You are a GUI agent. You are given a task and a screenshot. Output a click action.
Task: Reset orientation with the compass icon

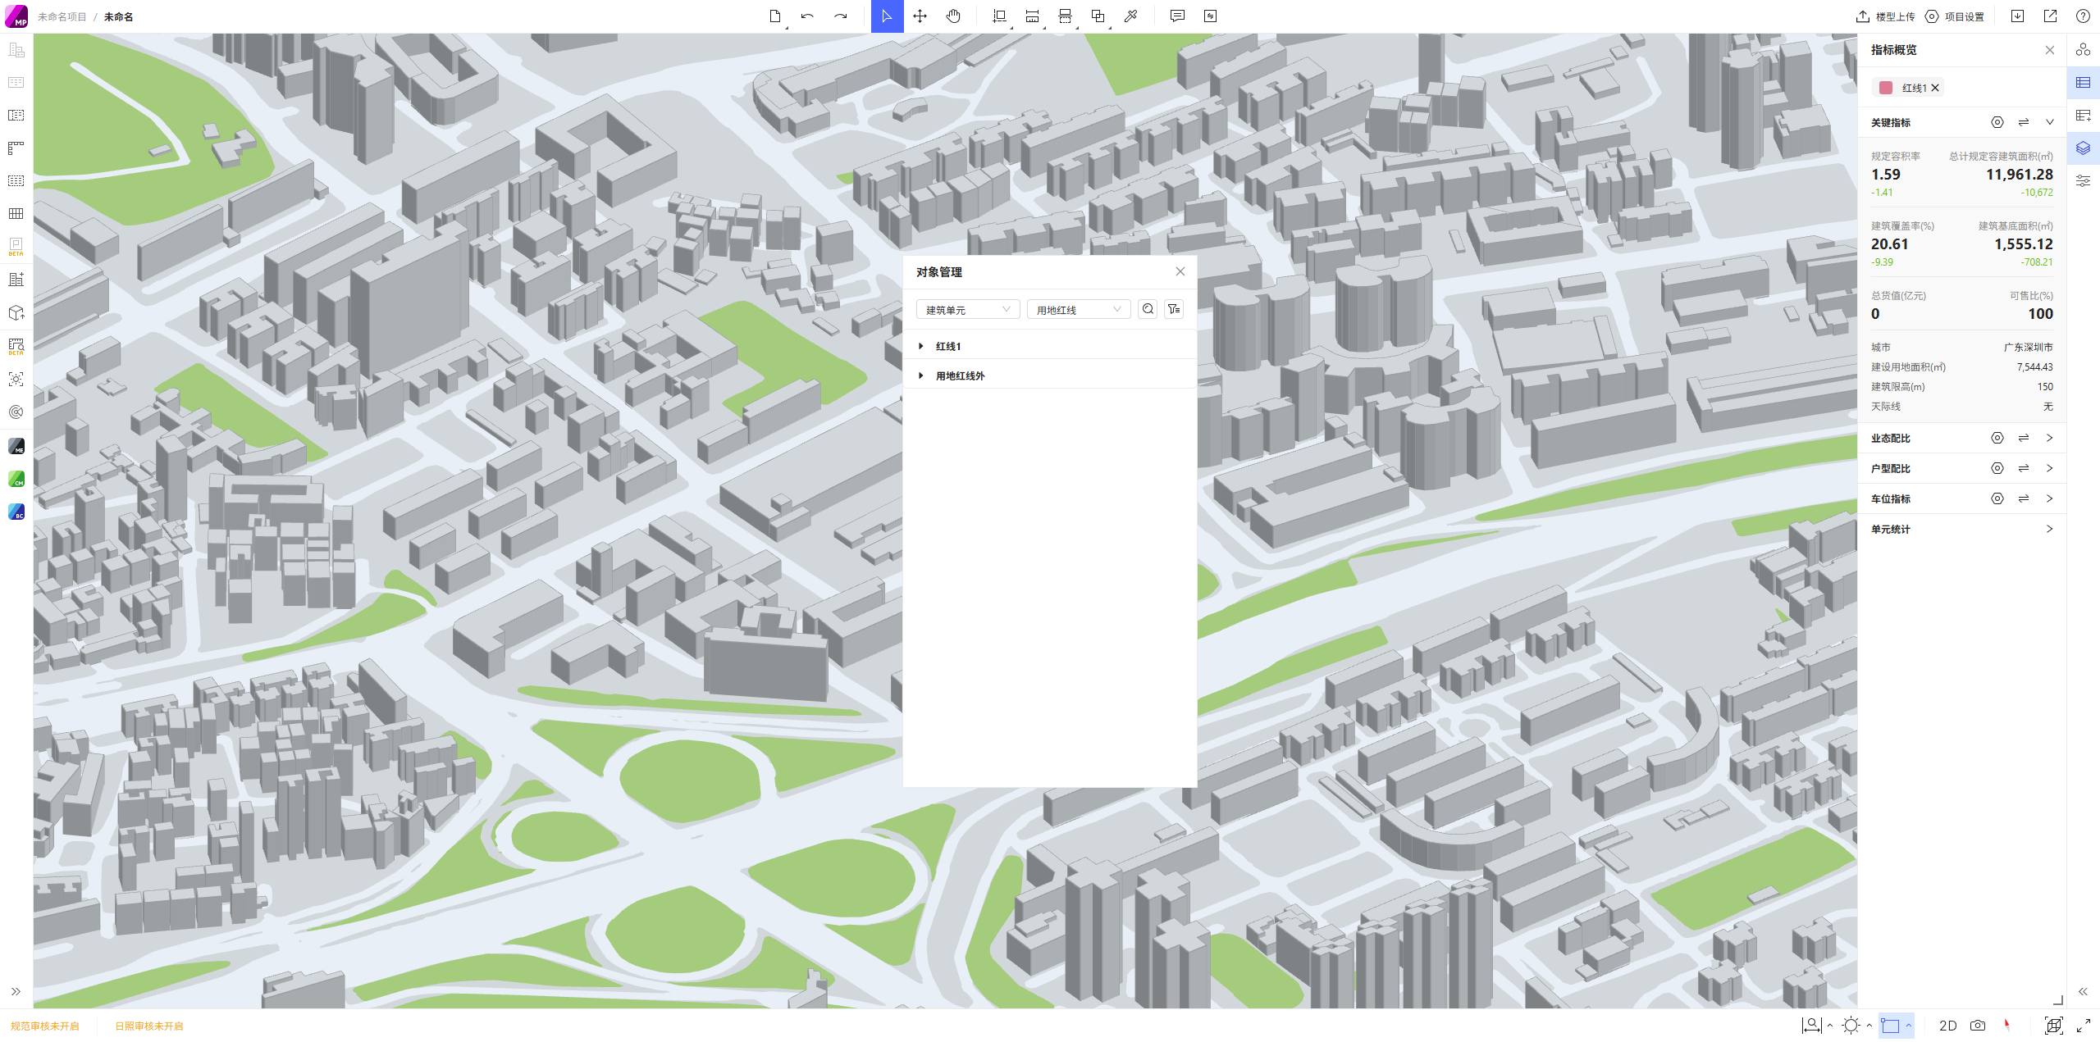[x=2007, y=1025]
